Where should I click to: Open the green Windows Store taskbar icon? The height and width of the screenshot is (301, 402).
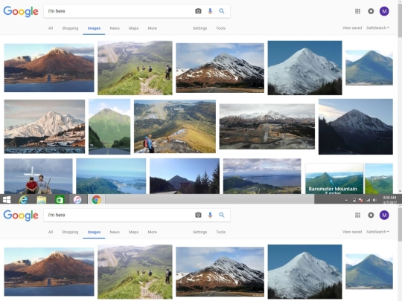[x=60, y=200]
